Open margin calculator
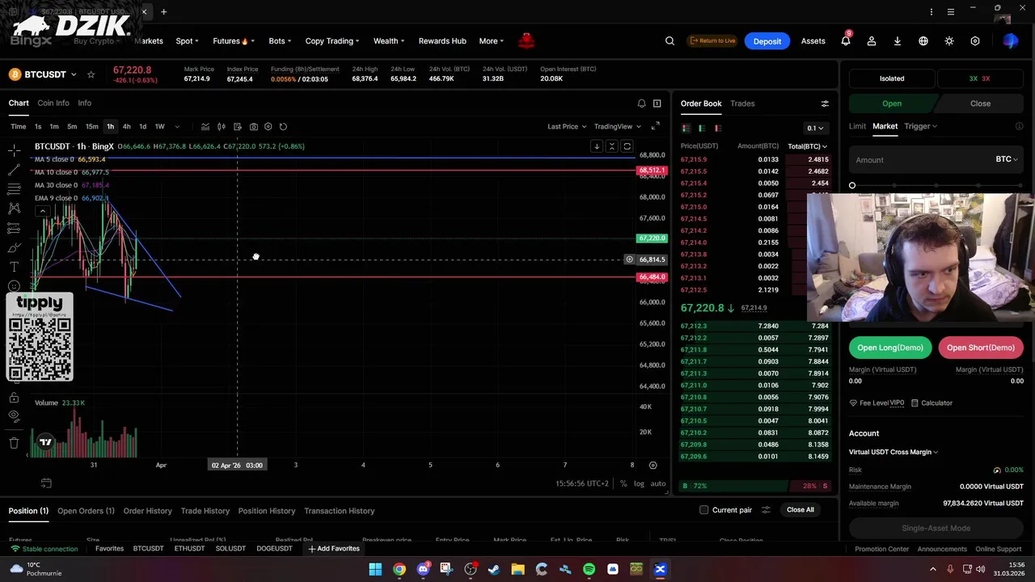1035x582 pixels. point(931,403)
